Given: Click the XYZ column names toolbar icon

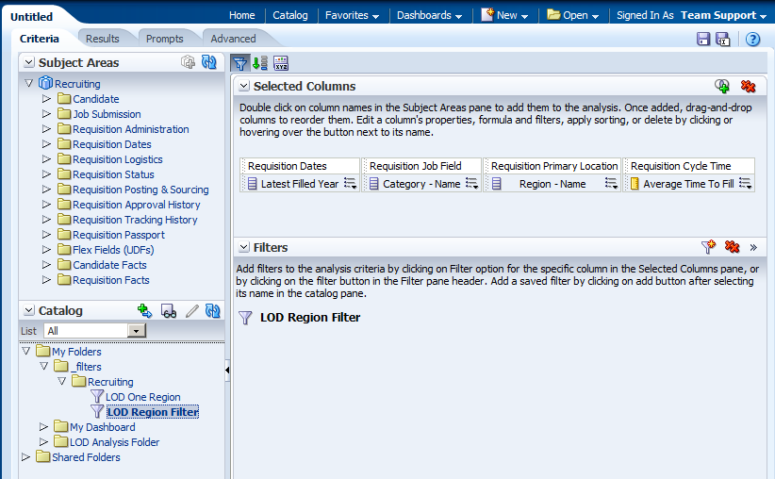Looking at the screenshot, I should click(x=281, y=63).
